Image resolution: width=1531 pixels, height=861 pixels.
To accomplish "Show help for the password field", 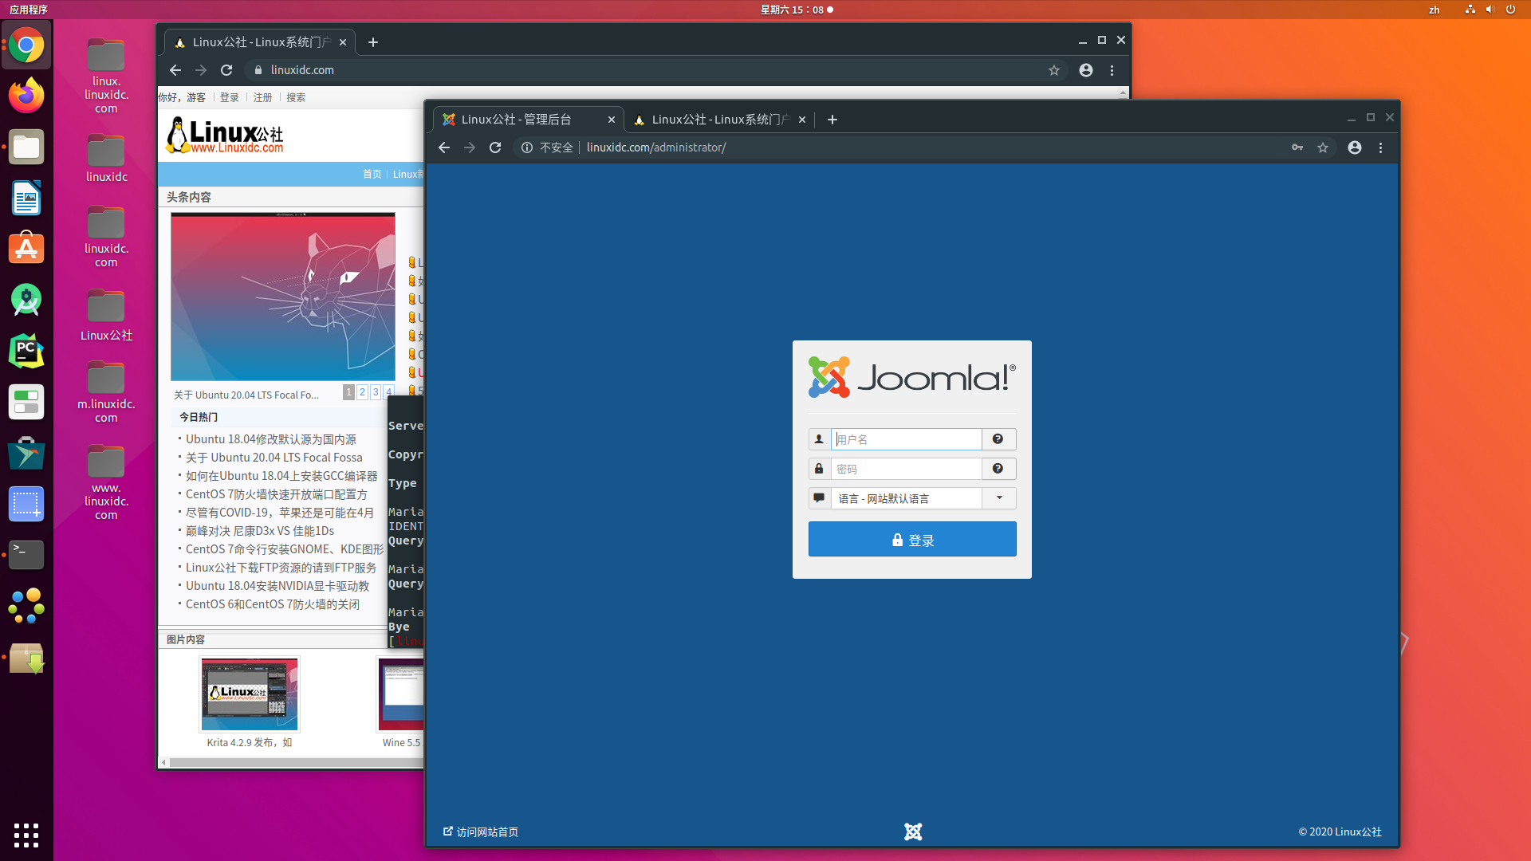I will [998, 469].
